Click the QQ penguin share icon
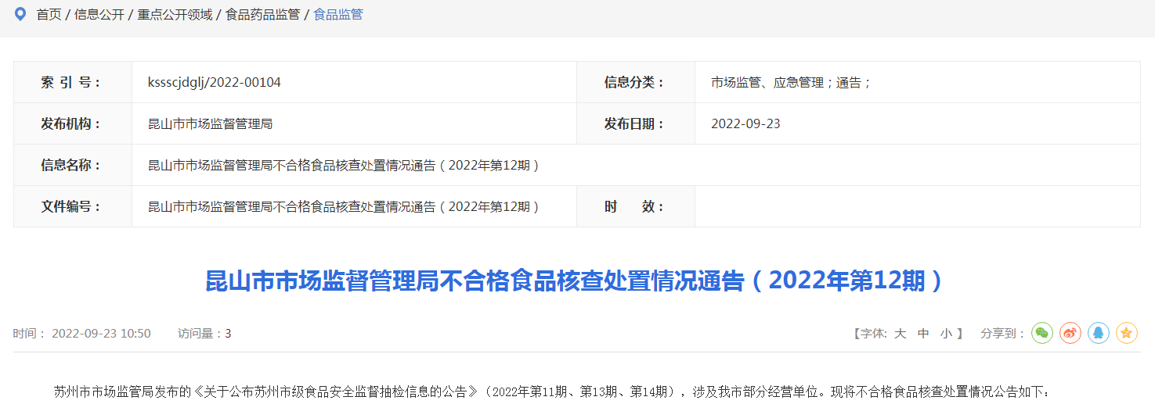Image resolution: width=1155 pixels, height=404 pixels. coord(1098,333)
